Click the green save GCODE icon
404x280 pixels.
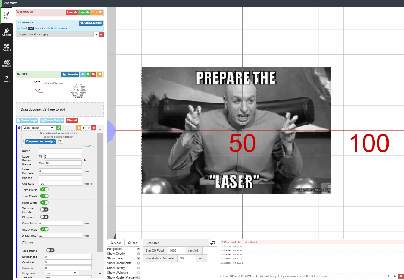[x=88, y=74]
